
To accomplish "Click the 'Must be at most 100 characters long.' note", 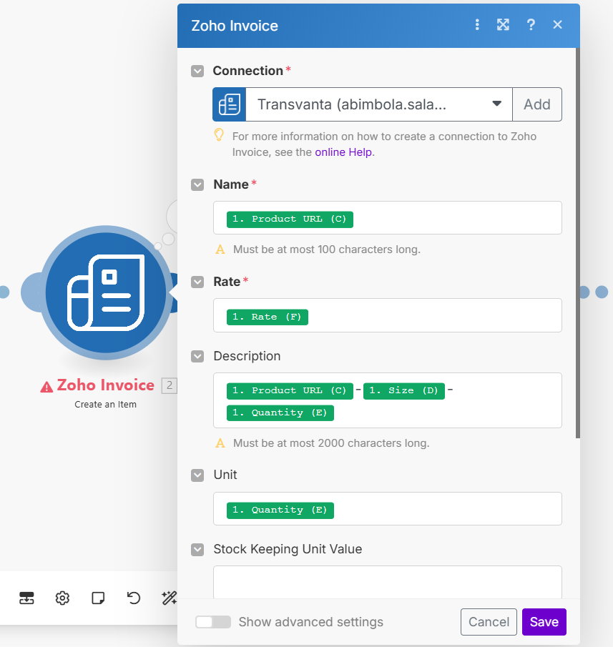I will tap(326, 250).
